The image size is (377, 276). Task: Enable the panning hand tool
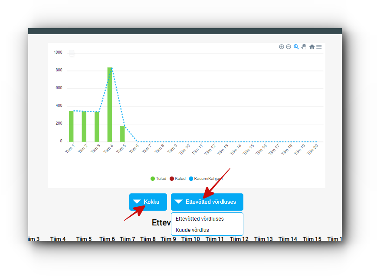pyautogui.click(x=304, y=47)
